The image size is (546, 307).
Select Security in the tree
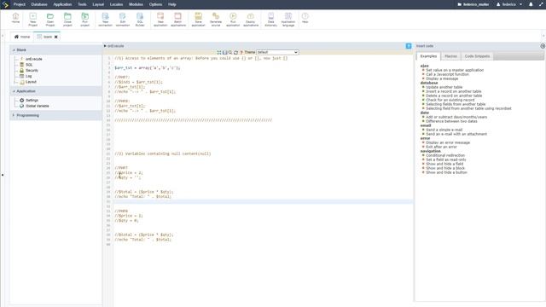click(x=32, y=71)
